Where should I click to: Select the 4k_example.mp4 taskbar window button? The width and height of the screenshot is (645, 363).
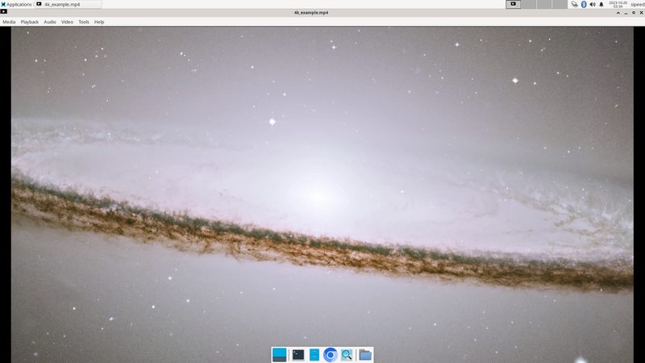pos(69,4)
